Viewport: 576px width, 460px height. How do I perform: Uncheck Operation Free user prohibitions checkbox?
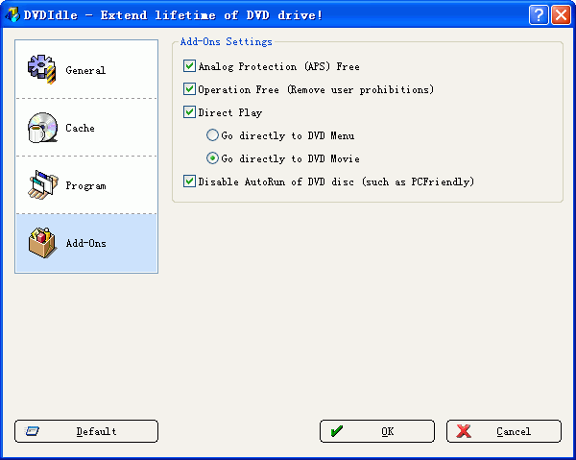[x=189, y=89]
